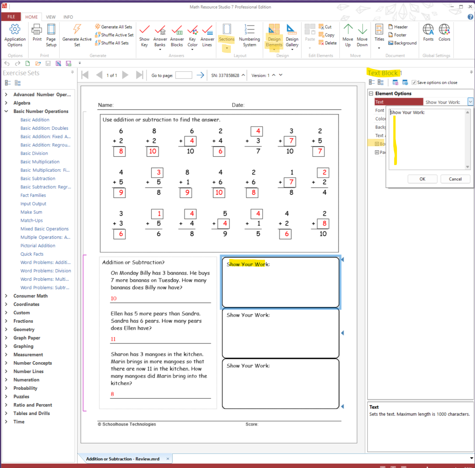Go to the next page arrow

pyautogui.click(x=125, y=75)
